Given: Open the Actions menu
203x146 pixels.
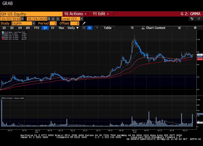Looking at the screenshot, I should [x=75, y=14].
